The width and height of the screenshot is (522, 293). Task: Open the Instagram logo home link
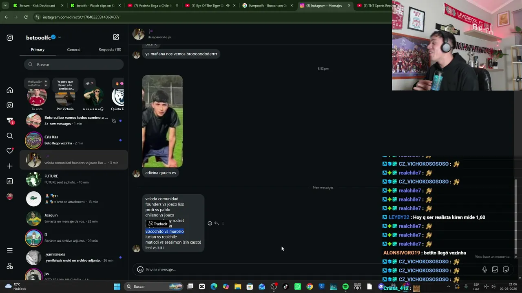[x=10, y=38]
